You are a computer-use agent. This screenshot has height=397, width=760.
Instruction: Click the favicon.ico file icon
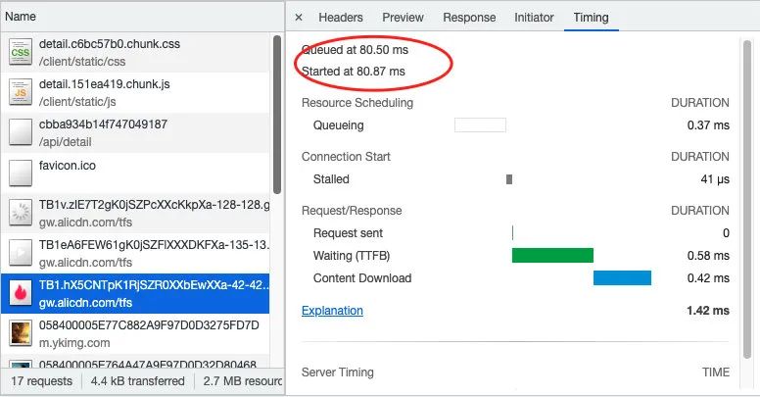click(20, 174)
